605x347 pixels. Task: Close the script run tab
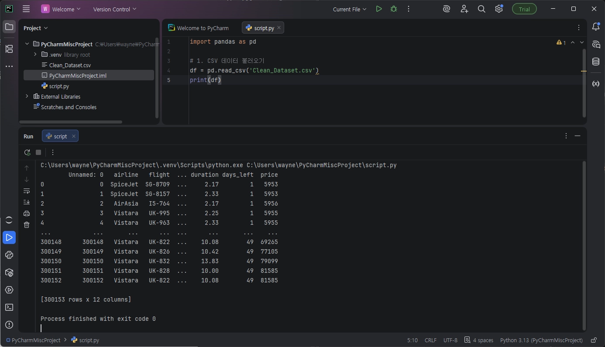(x=74, y=136)
